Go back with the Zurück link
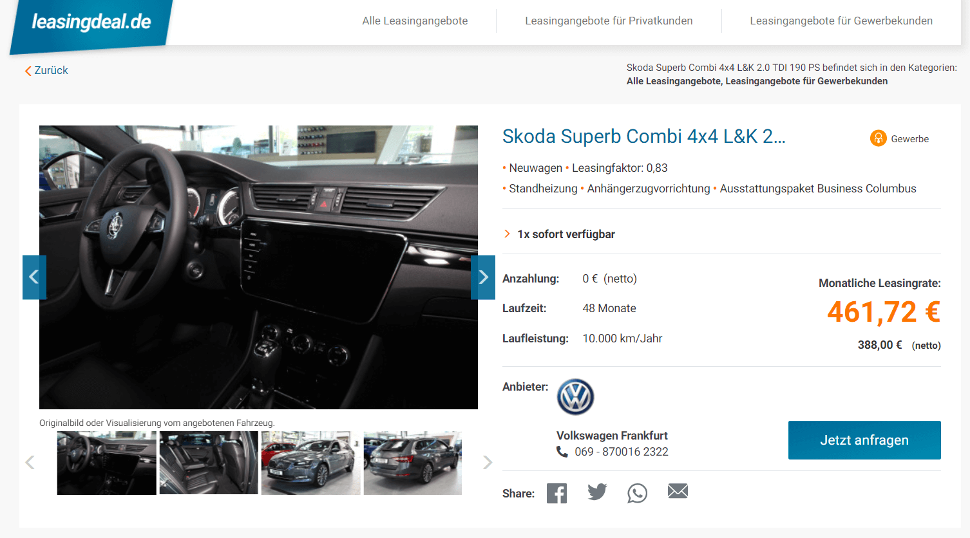Screen dimensions: 970x538 (x=46, y=70)
